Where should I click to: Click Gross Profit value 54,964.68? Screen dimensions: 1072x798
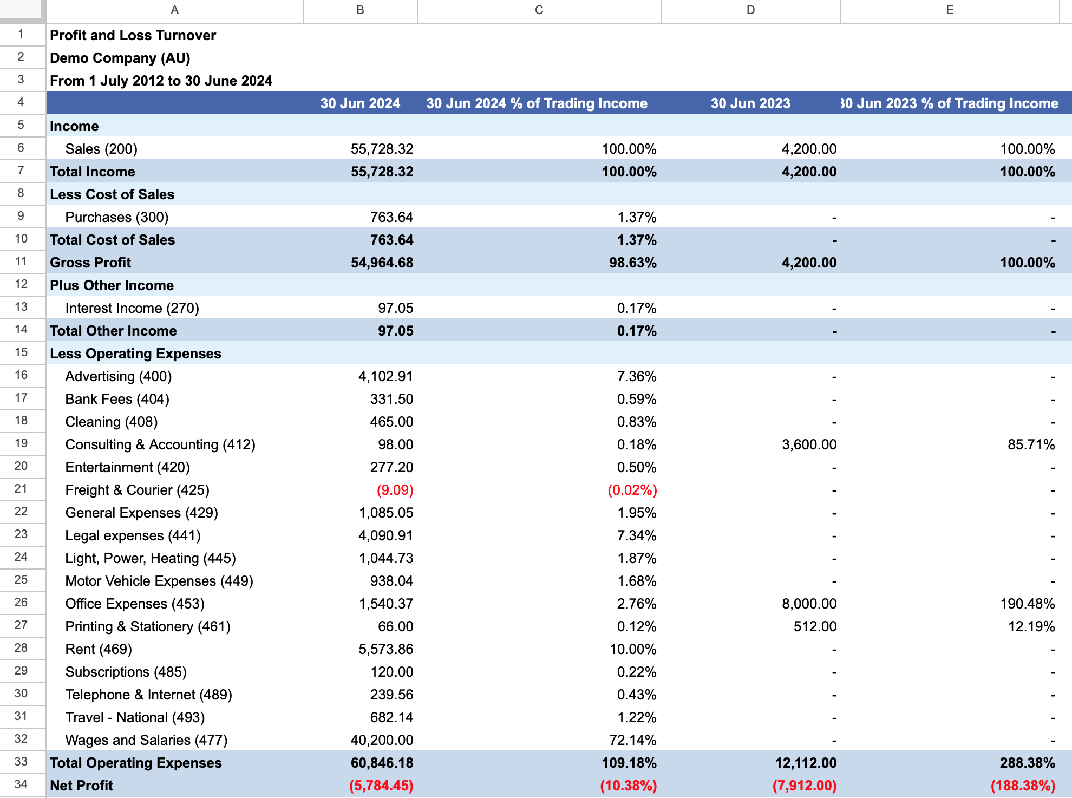click(x=382, y=263)
